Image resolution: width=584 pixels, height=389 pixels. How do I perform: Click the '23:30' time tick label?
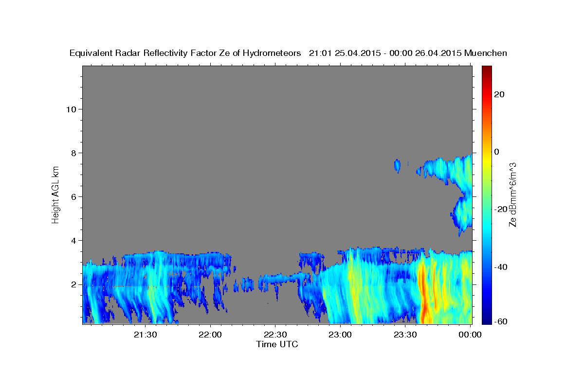point(405,335)
